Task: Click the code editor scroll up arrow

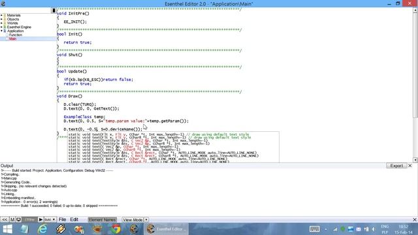Action: 415,10
